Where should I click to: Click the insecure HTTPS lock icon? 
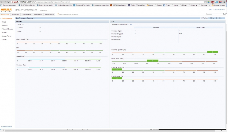click(13, 2)
